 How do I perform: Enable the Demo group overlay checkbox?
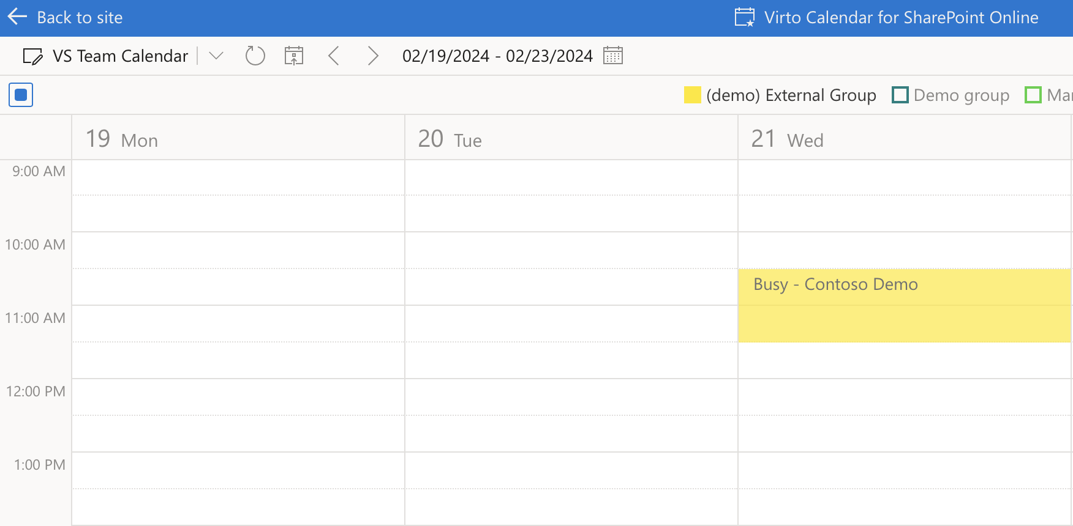(900, 95)
